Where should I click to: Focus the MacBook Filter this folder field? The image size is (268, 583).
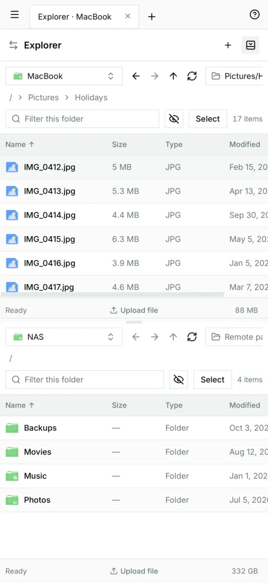82,119
